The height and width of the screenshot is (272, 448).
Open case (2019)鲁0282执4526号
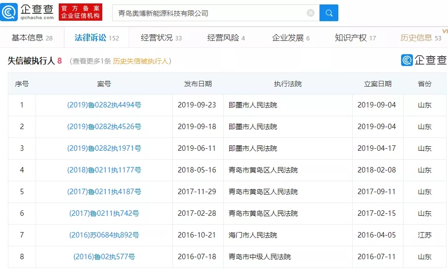[x=104, y=127]
